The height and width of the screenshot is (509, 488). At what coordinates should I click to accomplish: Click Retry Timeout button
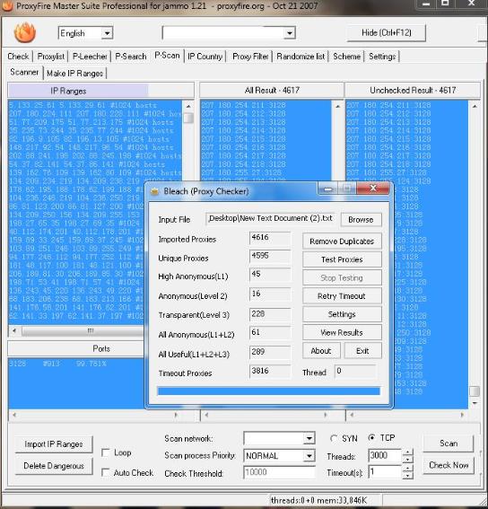tap(342, 296)
